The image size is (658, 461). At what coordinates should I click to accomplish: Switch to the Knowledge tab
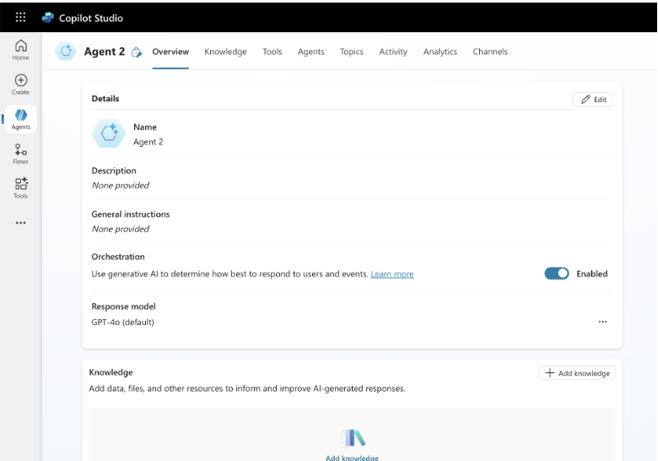coord(225,52)
